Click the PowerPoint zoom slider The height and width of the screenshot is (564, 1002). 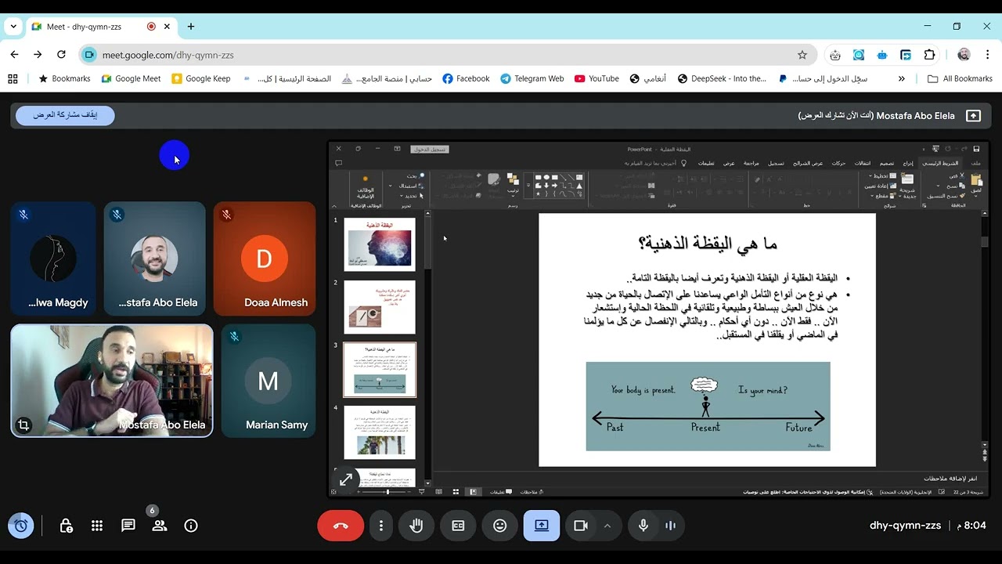[384, 492]
